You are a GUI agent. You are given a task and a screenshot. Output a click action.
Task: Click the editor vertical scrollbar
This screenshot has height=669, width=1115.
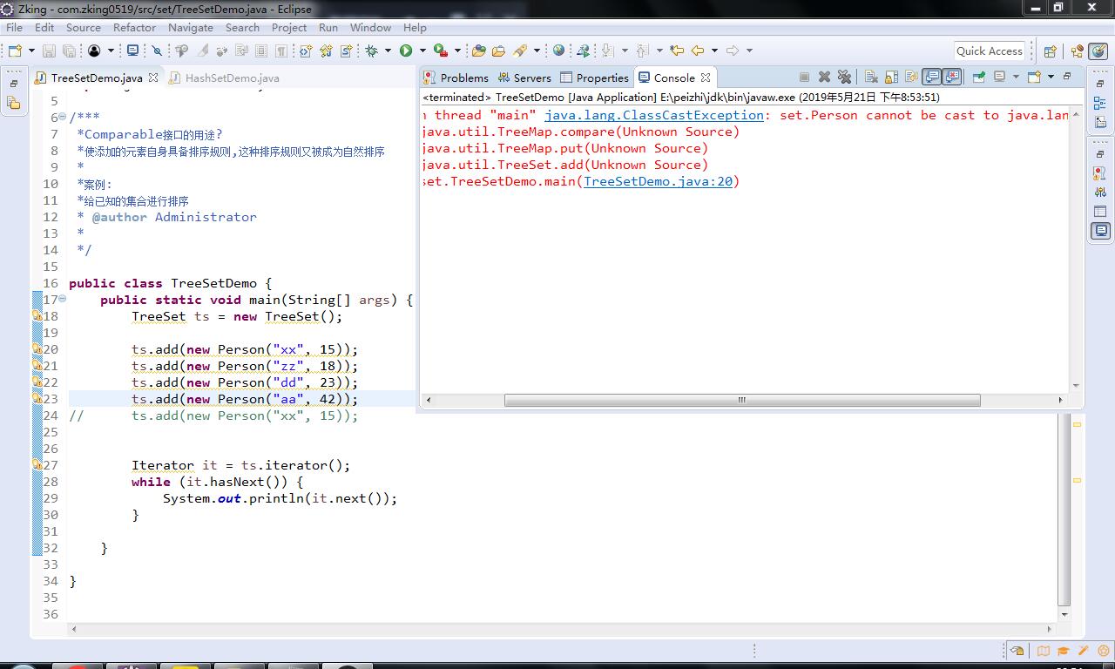point(1064,510)
